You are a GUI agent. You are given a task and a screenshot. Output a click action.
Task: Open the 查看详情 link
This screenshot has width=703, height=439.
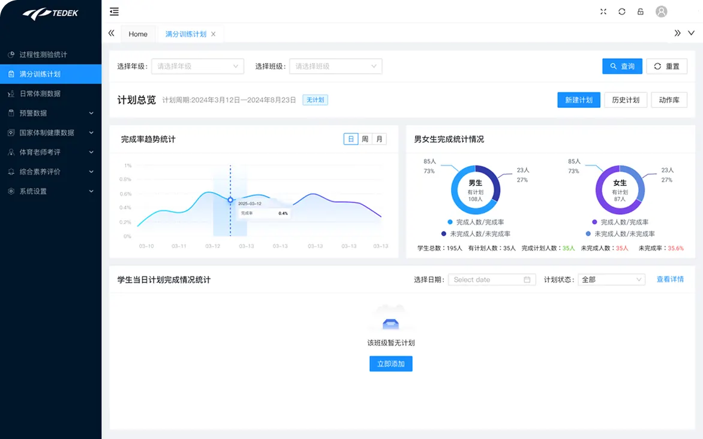pyautogui.click(x=670, y=279)
